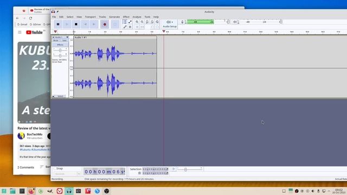
Task: Click Play-at-speed button in bottom toolbar
Action: [173, 169]
